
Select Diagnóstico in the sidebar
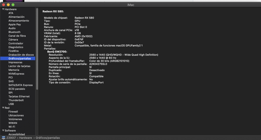click(x=16, y=47)
